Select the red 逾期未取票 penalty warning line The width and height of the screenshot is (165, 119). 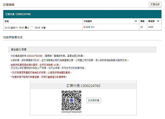[x=35, y=65]
